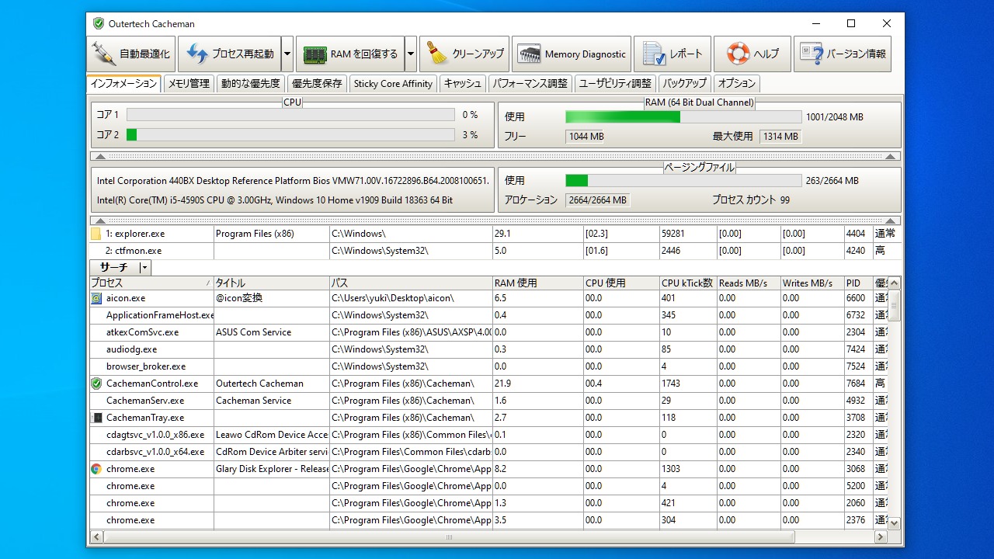This screenshot has height=559, width=994.
Task: Switch to the バックアップ tab
Action: [685, 84]
